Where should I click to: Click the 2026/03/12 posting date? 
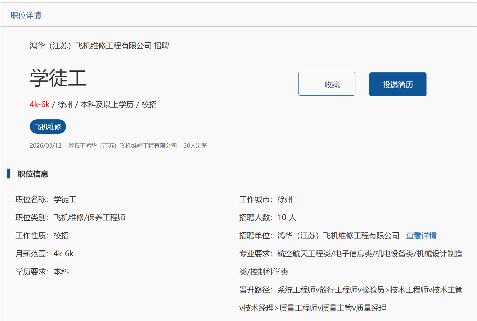coord(45,146)
